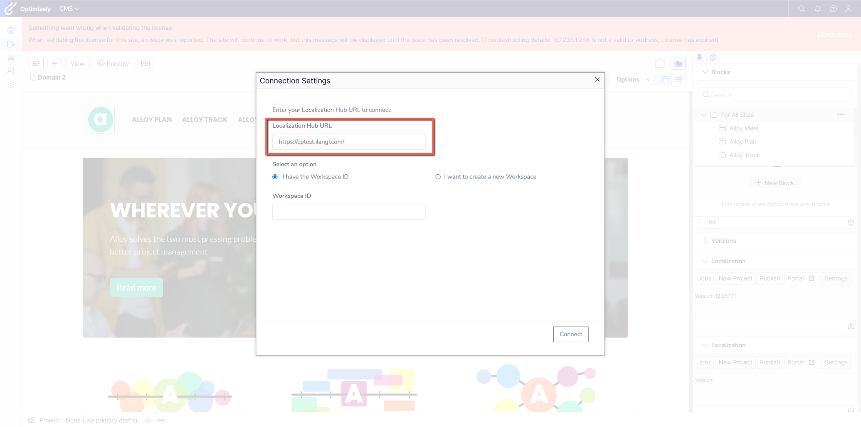Click the Workspace ID input field
This screenshot has width=861, height=427.
349,212
